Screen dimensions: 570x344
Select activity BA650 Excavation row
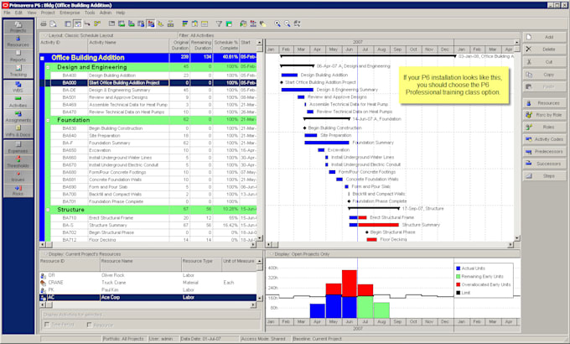coord(153,150)
